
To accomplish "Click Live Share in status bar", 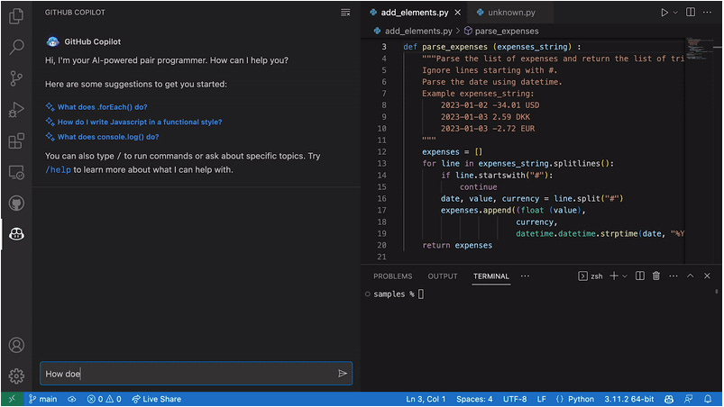I will click(x=157, y=399).
